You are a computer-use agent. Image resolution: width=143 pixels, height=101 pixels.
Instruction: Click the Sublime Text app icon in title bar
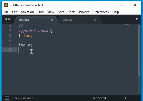[6, 5]
